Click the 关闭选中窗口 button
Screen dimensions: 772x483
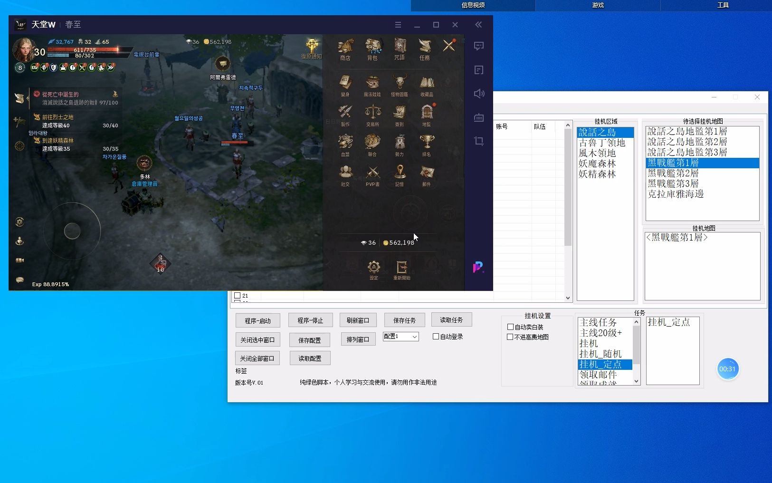257,340
